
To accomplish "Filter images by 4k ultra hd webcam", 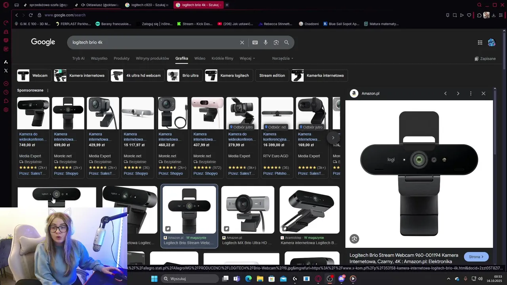I will click(x=137, y=76).
